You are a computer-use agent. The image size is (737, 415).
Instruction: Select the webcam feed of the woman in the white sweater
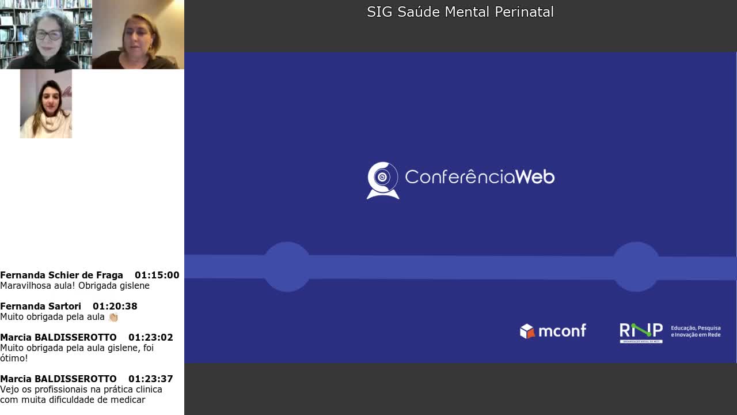[x=46, y=104]
